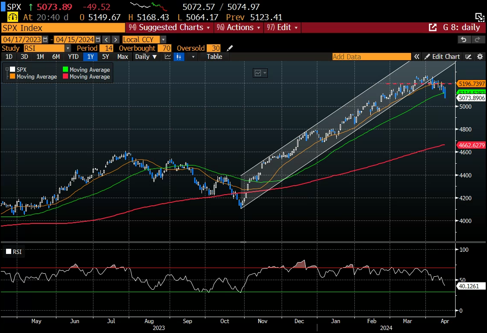The height and width of the screenshot is (333, 487).
Task: Click the green Moving Average color swatch
Action: (65, 70)
